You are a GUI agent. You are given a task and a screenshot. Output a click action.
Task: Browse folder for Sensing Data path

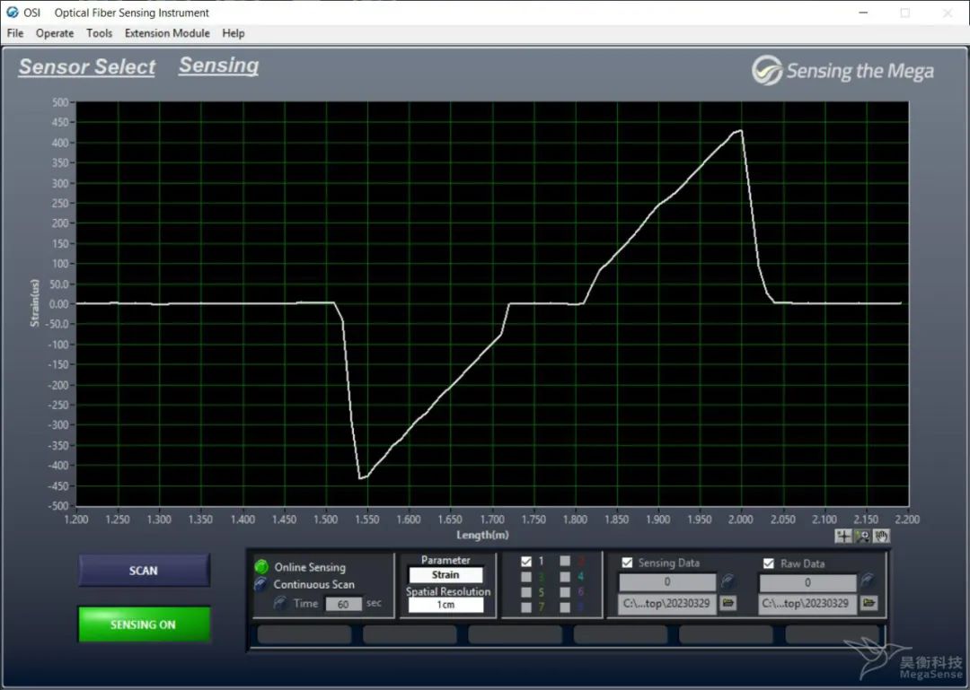tap(728, 603)
